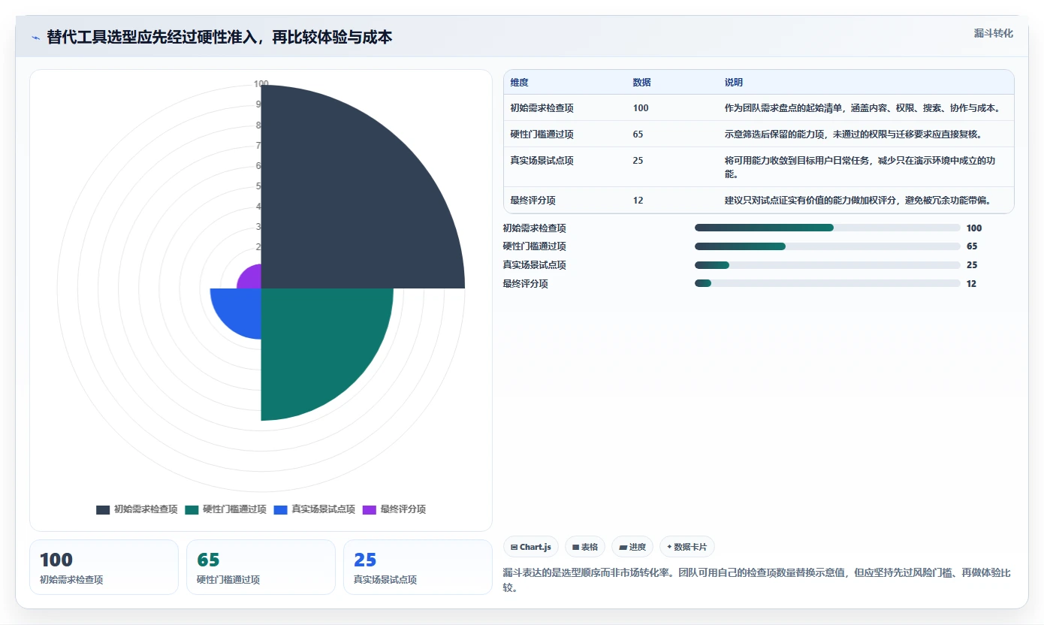Open the 25 真实场景试点项 data card
This screenshot has height=625, width=1044.
coord(418,567)
